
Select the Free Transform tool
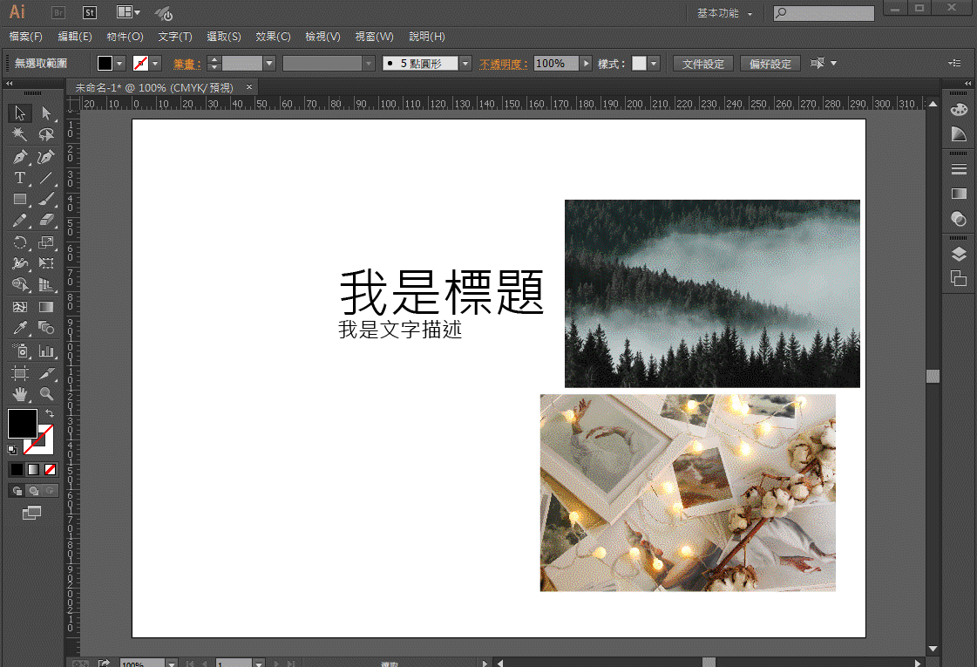pyautogui.click(x=46, y=263)
